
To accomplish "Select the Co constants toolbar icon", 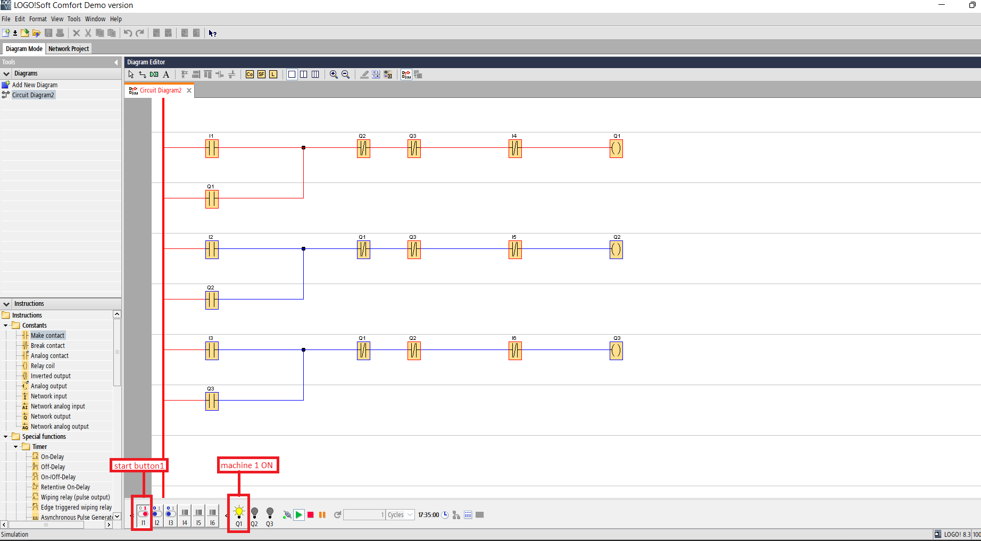I will (x=250, y=74).
